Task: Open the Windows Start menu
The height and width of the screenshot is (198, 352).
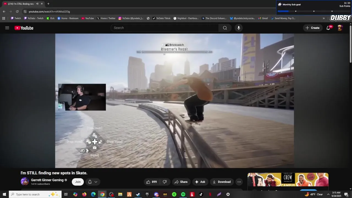Action: pos(4,194)
